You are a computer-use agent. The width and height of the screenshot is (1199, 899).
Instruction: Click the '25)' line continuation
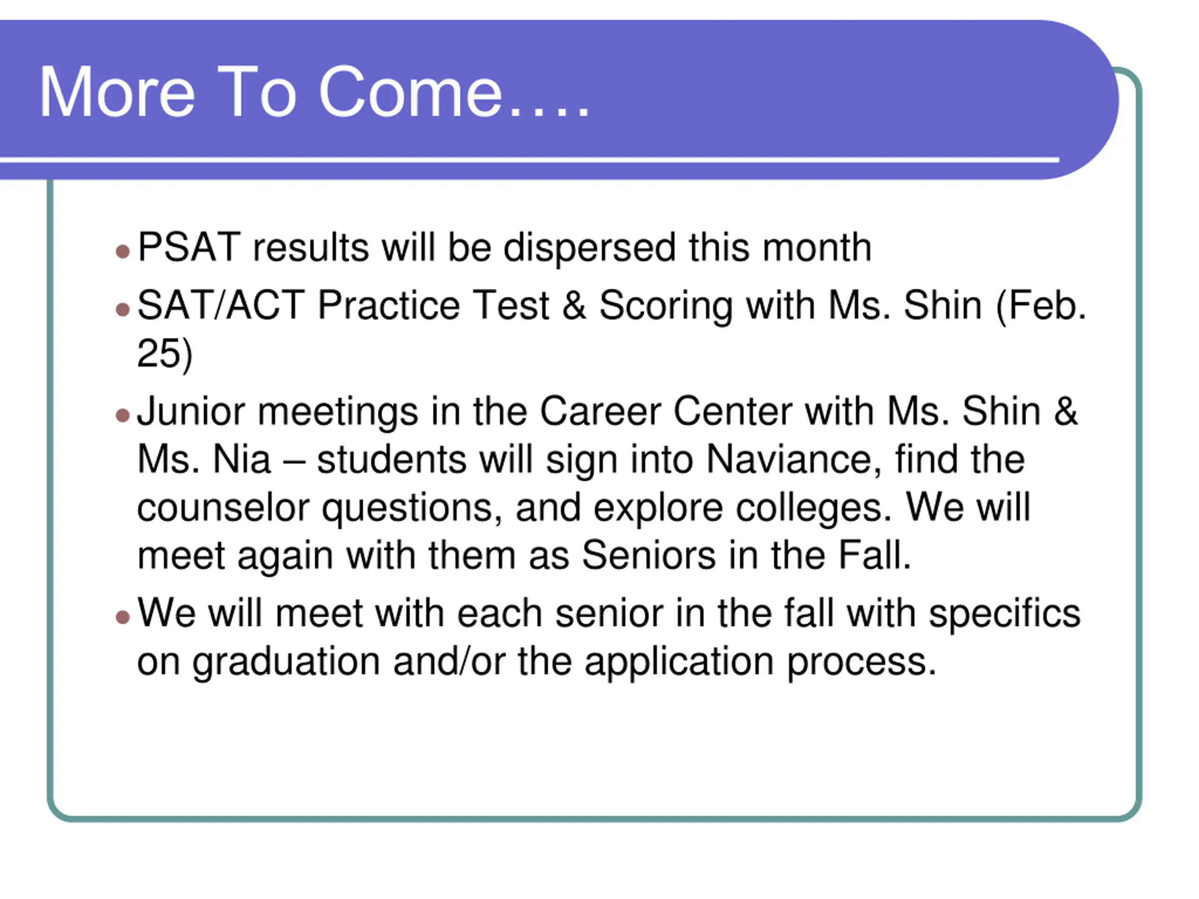point(165,354)
